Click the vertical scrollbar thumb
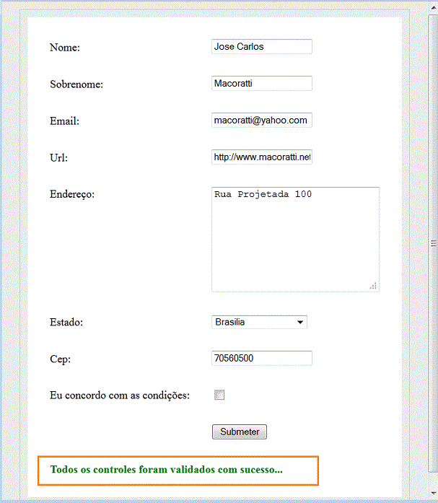 pyautogui.click(x=434, y=243)
